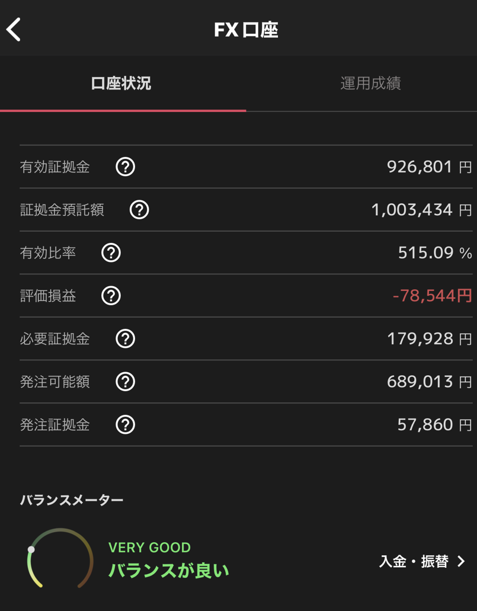
Task: Open help icon beside 有効証拠金
Action: [x=125, y=167]
